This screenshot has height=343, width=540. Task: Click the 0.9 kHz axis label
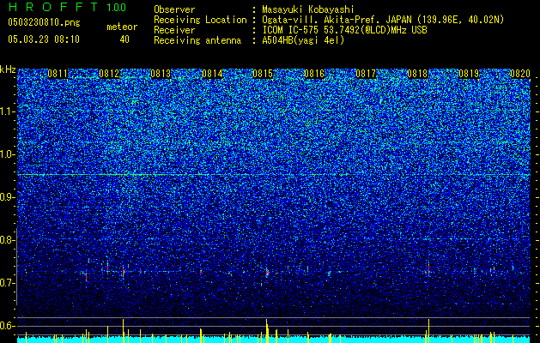coord(7,197)
